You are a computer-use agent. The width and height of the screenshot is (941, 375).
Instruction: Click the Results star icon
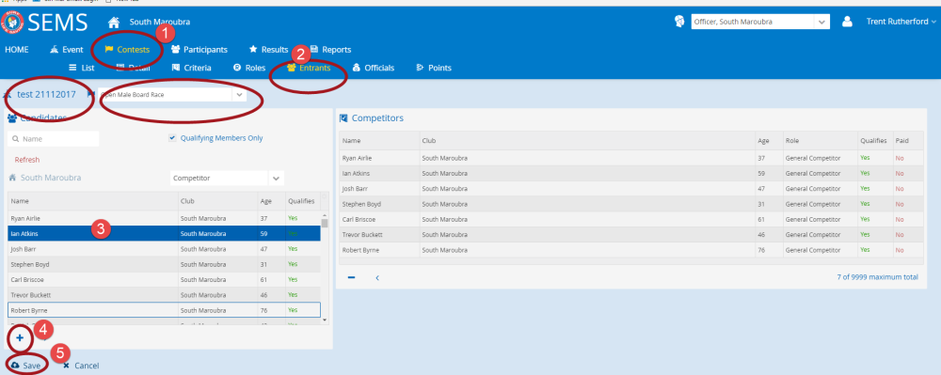point(253,50)
